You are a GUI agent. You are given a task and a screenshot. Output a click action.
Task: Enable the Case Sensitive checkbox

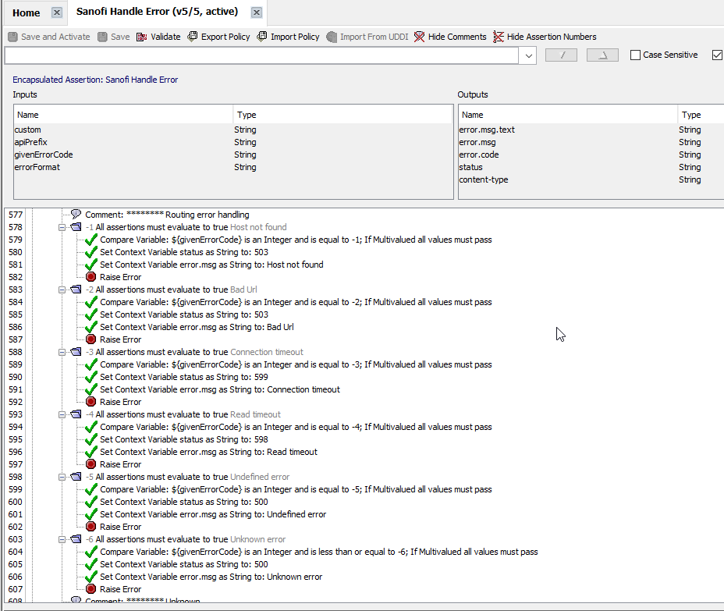tap(635, 55)
